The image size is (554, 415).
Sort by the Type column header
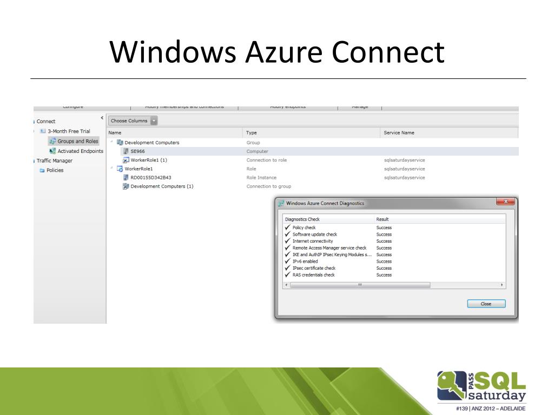coord(311,133)
